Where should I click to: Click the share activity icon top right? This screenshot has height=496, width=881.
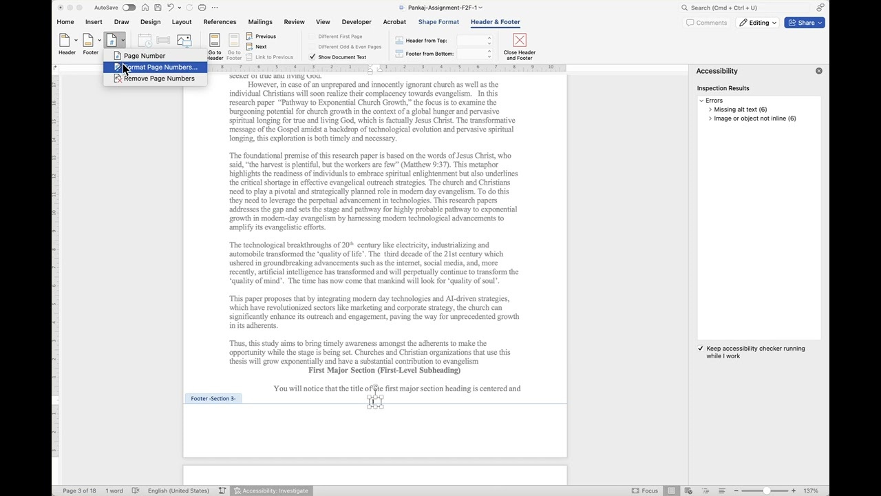[820, 8]
